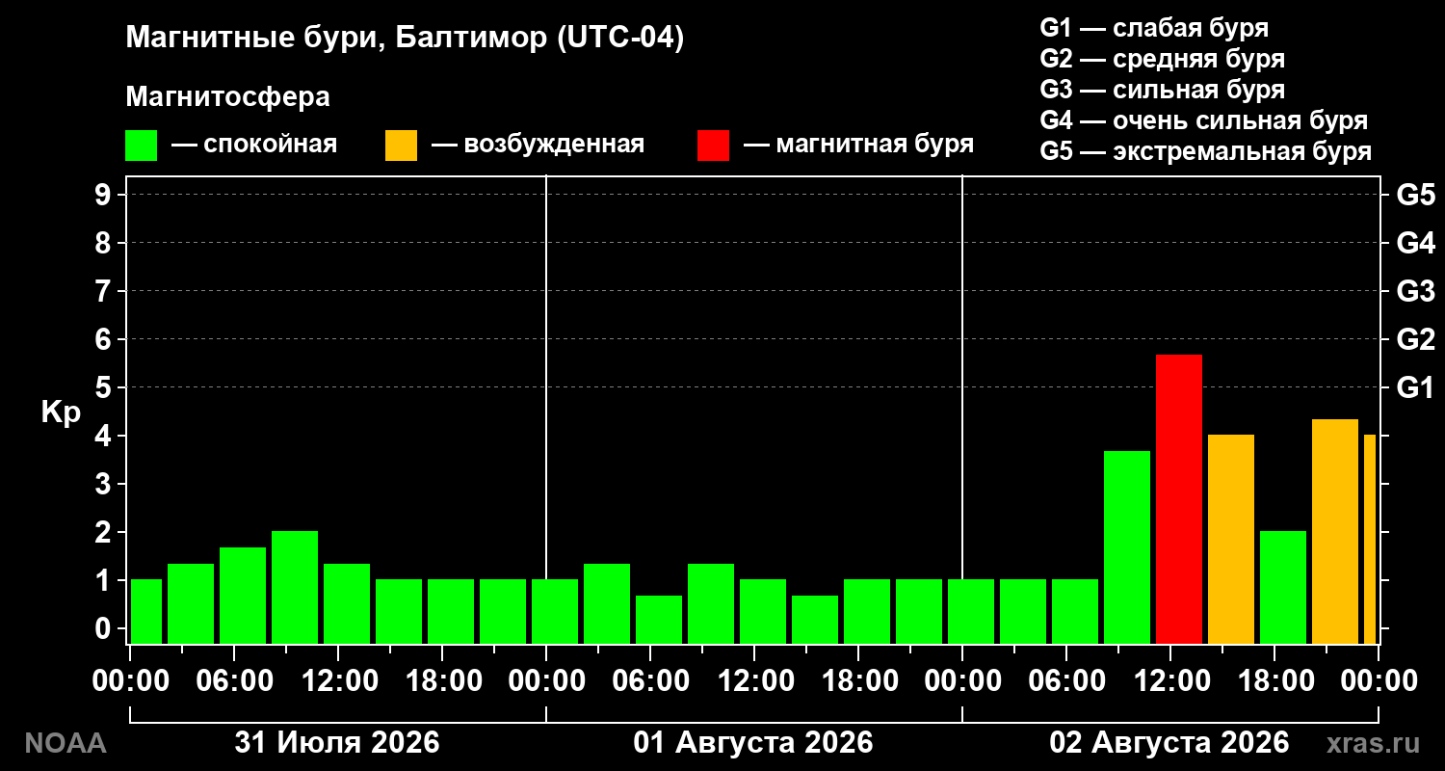The image size is (1445, 771).
Task: Click the 'G1 — слабая буря' legend entry
Action: [x=1154, y=27]
